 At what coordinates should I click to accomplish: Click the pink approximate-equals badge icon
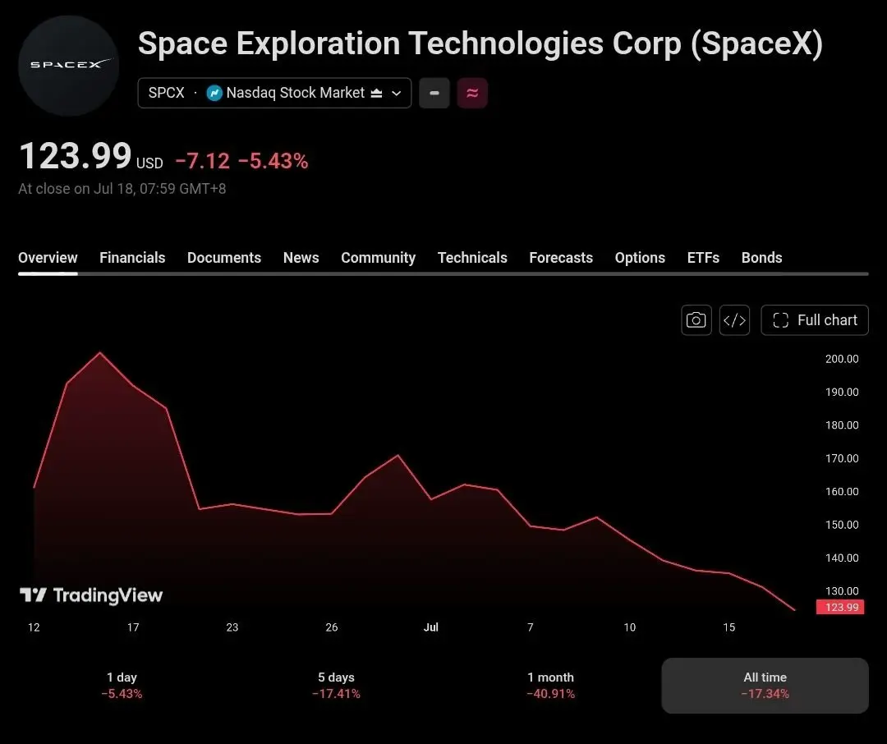tap(472, 93)
